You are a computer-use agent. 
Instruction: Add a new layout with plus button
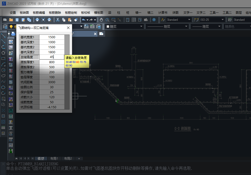pyautogui.click(x=79, y=158)
